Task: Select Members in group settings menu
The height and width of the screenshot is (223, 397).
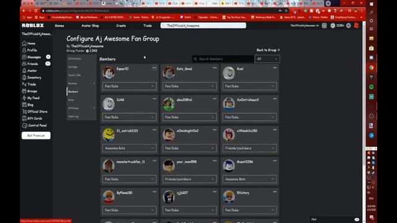Action: pyautogui.click(x=81, y=92)
